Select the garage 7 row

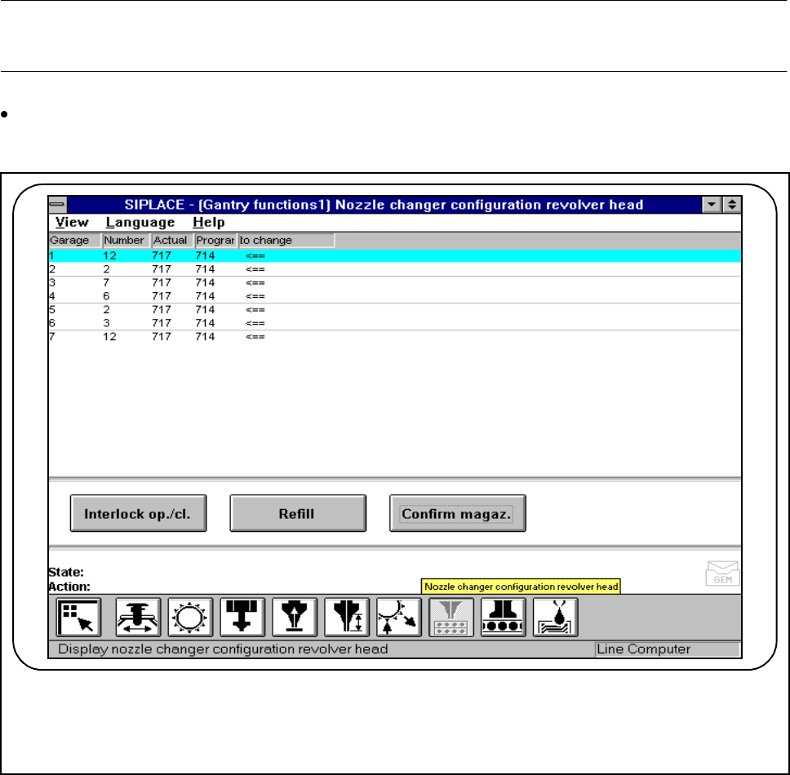(394, 337)
